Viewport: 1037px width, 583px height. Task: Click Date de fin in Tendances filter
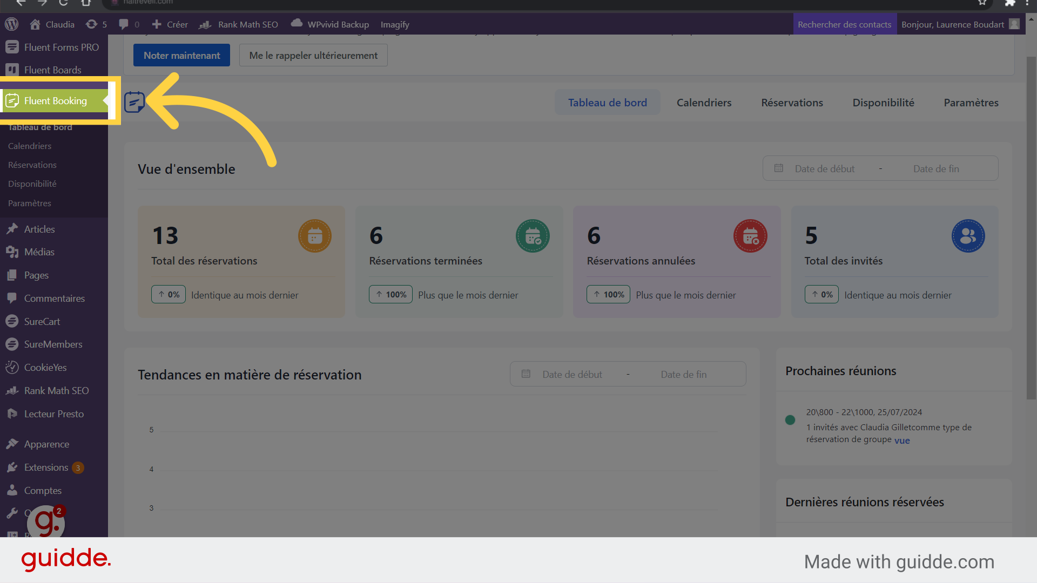point(684,375)
